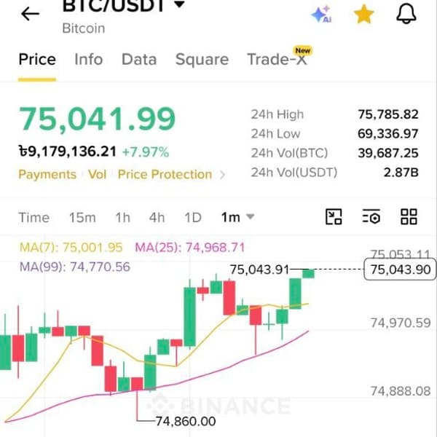
Task: Switch to the Data tab
Action: [x=139, y=60]
